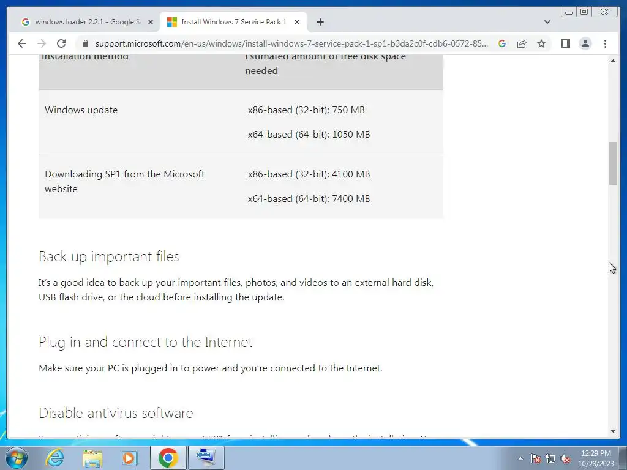Image resolution: width=627 pixels, height=470 pixels.
Task: Click the Google icon in address bar
Action: click(x=502, y=43)
